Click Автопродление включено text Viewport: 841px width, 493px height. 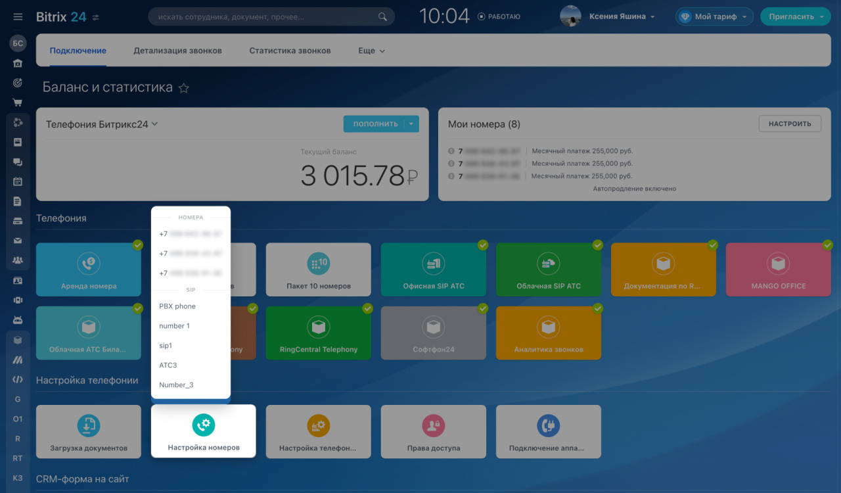(x=634, y=189)
